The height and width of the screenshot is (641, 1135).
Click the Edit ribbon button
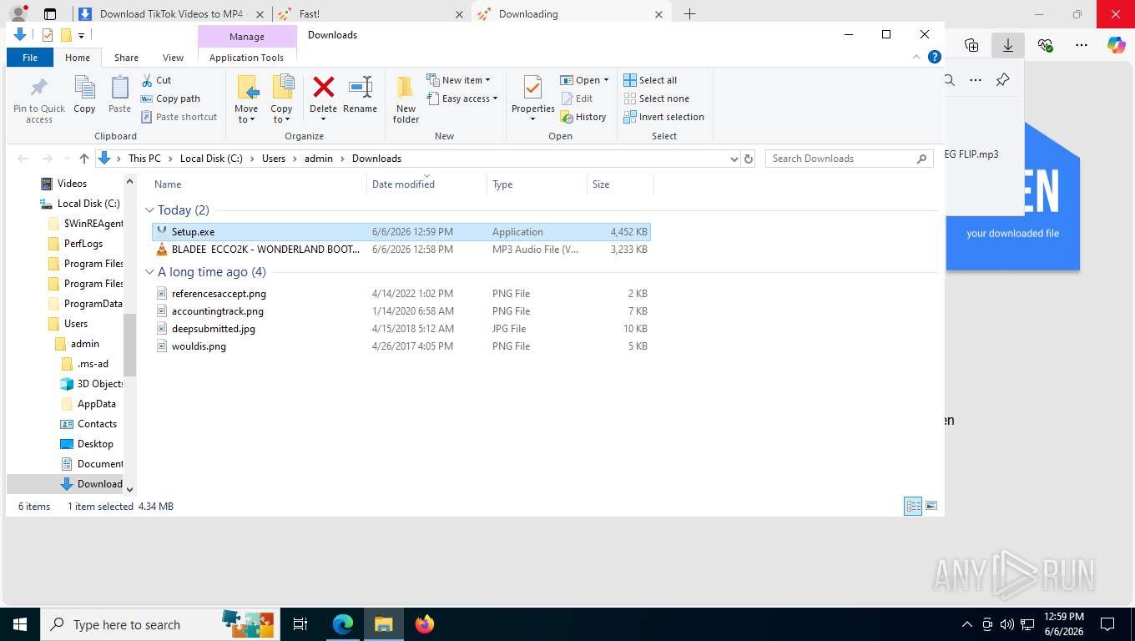[576, 98]
